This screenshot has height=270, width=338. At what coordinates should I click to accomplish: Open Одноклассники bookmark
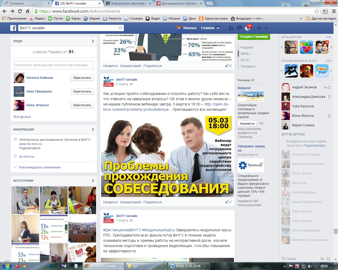214,18
